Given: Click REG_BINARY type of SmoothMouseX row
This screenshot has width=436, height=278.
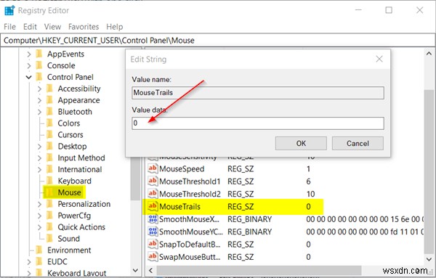Looking at the screenshot, I should tap(250, 219).
